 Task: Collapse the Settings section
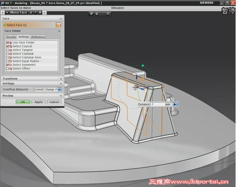click(x=61, y=83)
